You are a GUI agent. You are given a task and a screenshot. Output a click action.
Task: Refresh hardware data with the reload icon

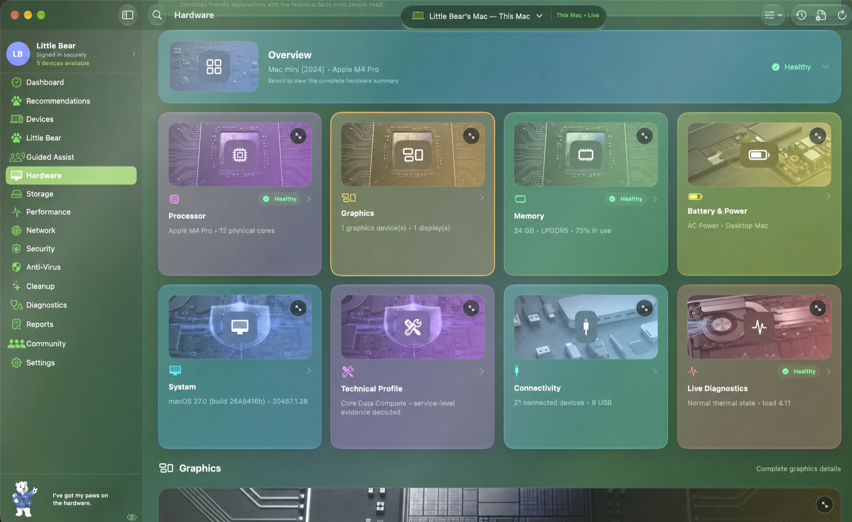point(841,15)
